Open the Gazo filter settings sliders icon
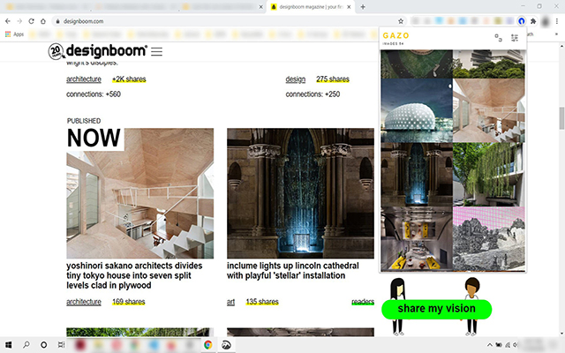This screenshot has width=565, height=353. click(514, 37)
